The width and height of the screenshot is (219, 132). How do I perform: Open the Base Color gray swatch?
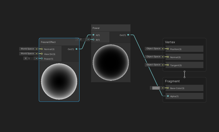[x=156, y=88]
